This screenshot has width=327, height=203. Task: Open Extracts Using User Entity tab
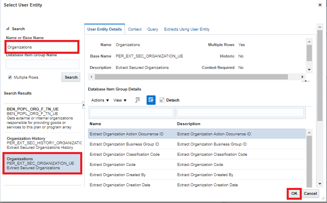(187, 29)
